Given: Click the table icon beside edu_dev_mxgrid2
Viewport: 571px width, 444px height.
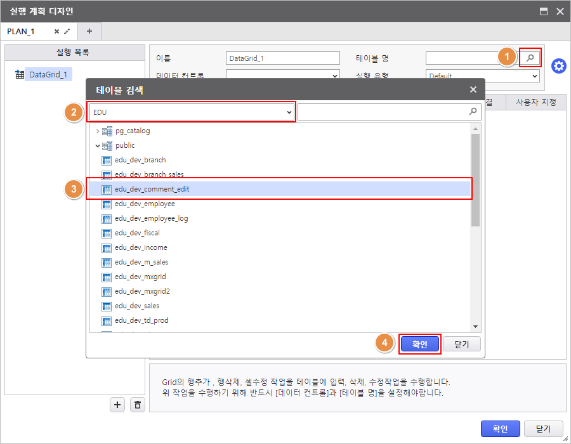Looking at the screenshot, I should click(x=107, y=292).
